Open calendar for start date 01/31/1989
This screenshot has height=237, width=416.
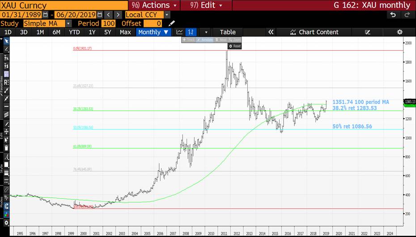point(45,15)
